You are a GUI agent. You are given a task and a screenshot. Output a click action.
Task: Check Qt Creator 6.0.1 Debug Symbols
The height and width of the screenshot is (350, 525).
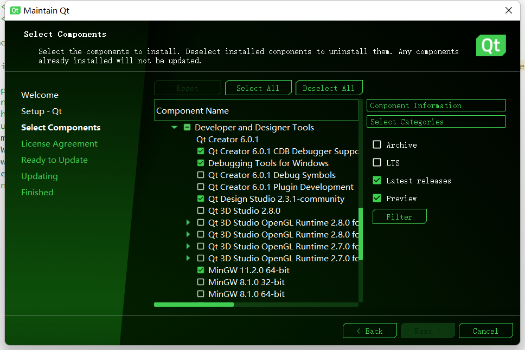tap(201, 175)
